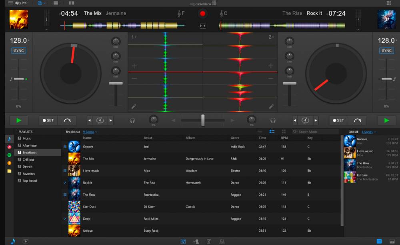Toggle deck 1 headphone pre-listen
The width and height of the screenshot is (400, 245).
pyautogui.click(x=132, y=121)
